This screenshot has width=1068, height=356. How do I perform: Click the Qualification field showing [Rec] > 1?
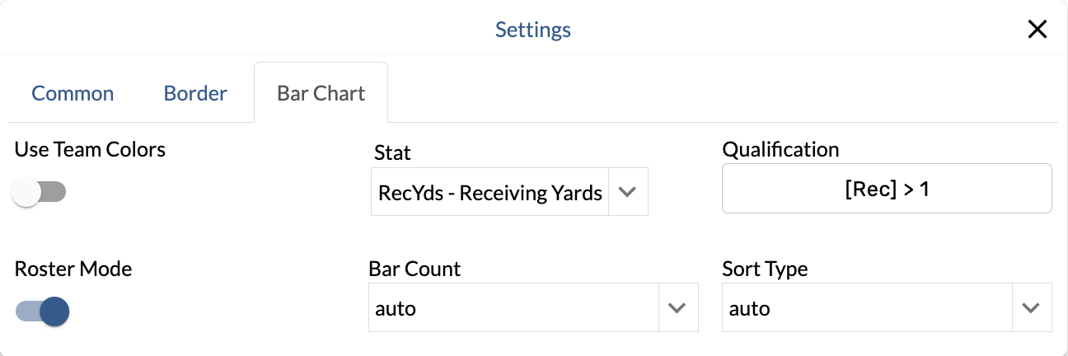pyautogui.click(x=887, y=189)
